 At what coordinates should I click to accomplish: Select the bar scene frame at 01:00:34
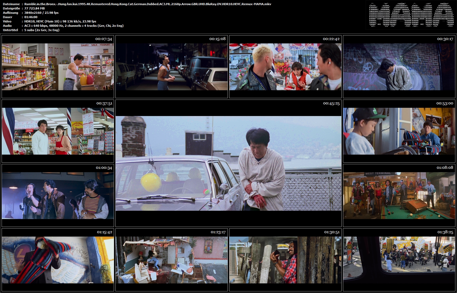[x=58, y=195]
